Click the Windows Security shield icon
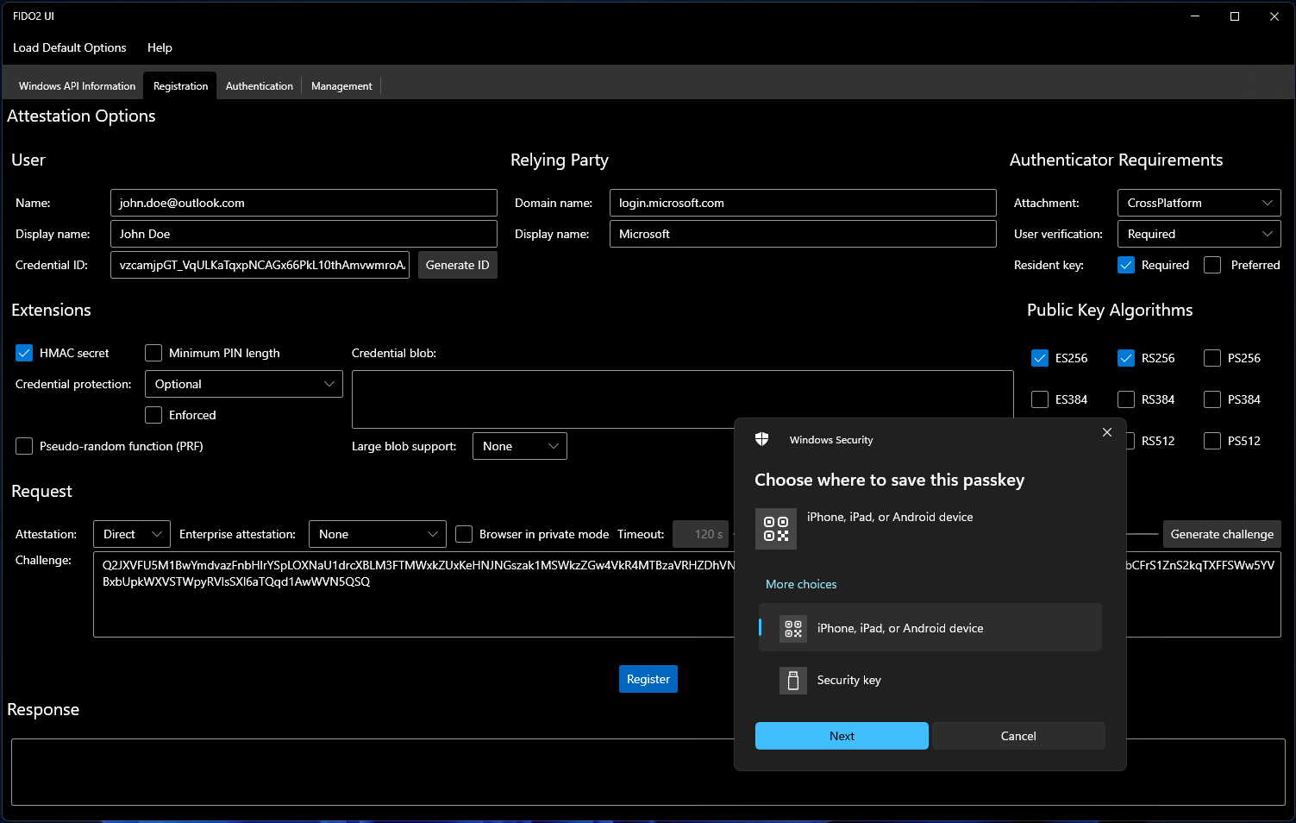The image size is (1296, 823). (761, 439)
